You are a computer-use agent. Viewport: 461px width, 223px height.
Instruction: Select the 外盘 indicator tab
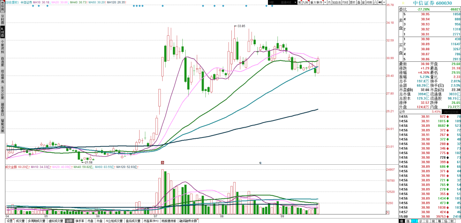coord(99,220)
